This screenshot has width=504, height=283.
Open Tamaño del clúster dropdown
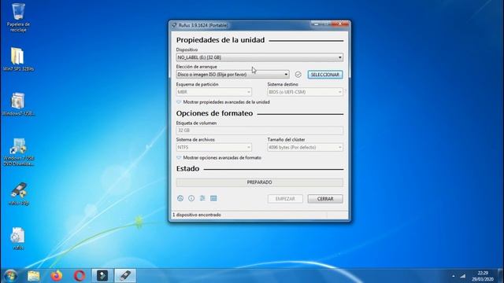(x=305, y=147)
